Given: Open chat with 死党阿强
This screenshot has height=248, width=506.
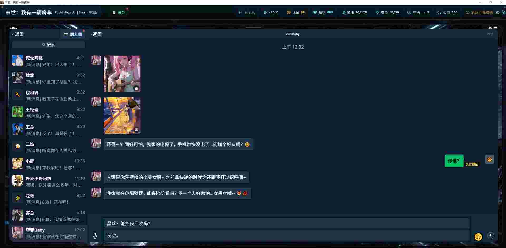Looking at the screenshot, I should coord(48,61).
